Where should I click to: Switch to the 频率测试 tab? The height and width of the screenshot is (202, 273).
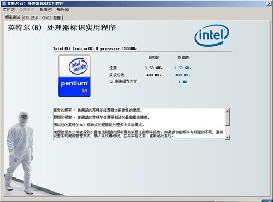point(13,17)
